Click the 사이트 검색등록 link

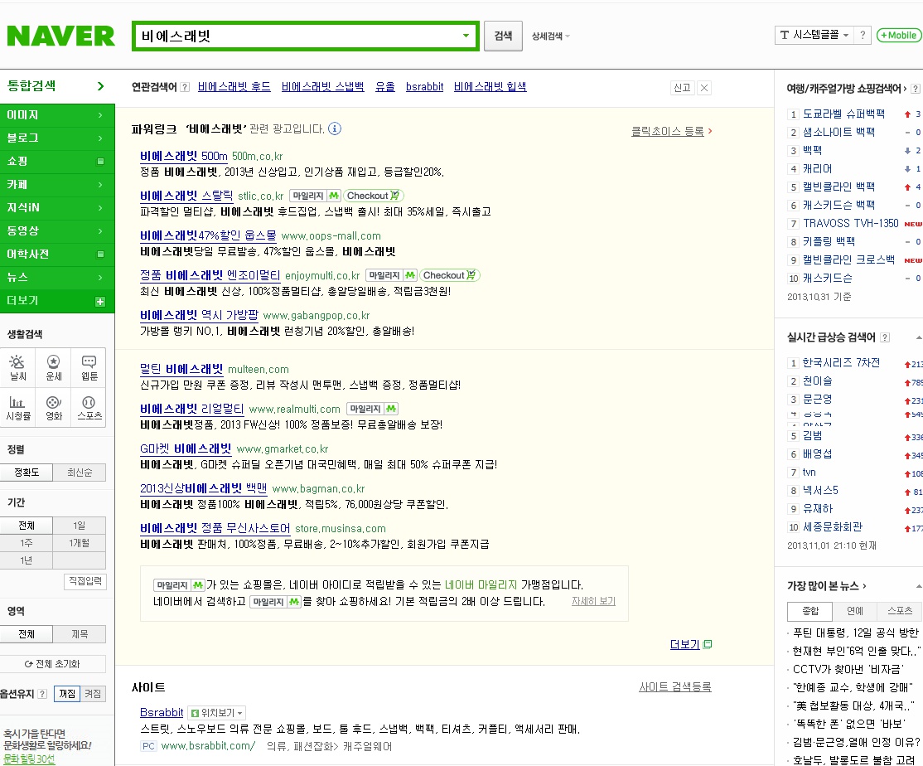point(675,687)
